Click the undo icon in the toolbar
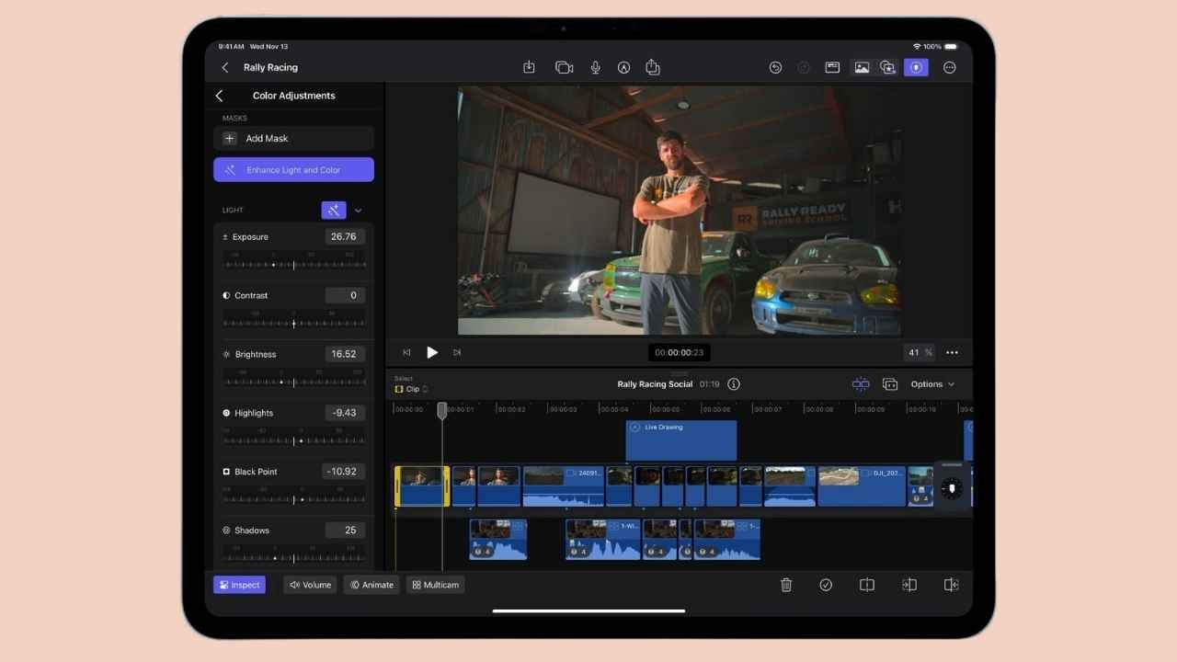The width and height of the screenshot is (1177, 662). pos(775,67)
